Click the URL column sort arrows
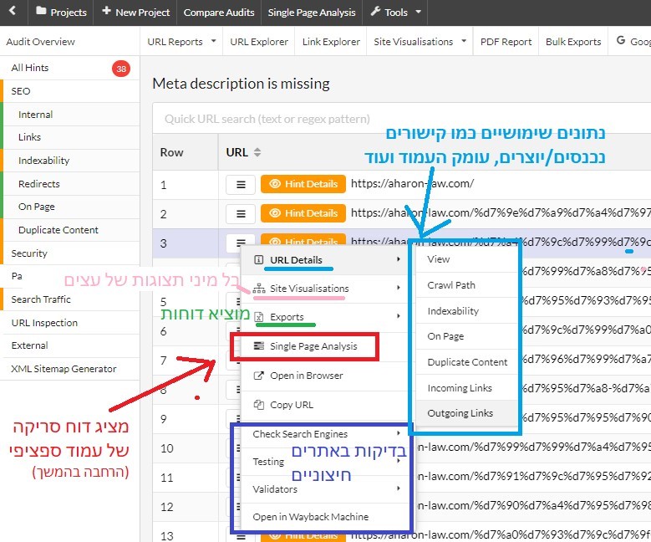651x542 pixels. 257,152
